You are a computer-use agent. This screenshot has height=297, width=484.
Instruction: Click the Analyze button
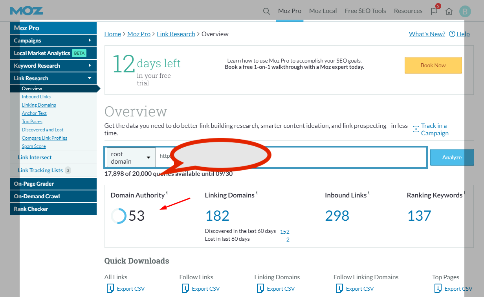click(x=452, y=157)
